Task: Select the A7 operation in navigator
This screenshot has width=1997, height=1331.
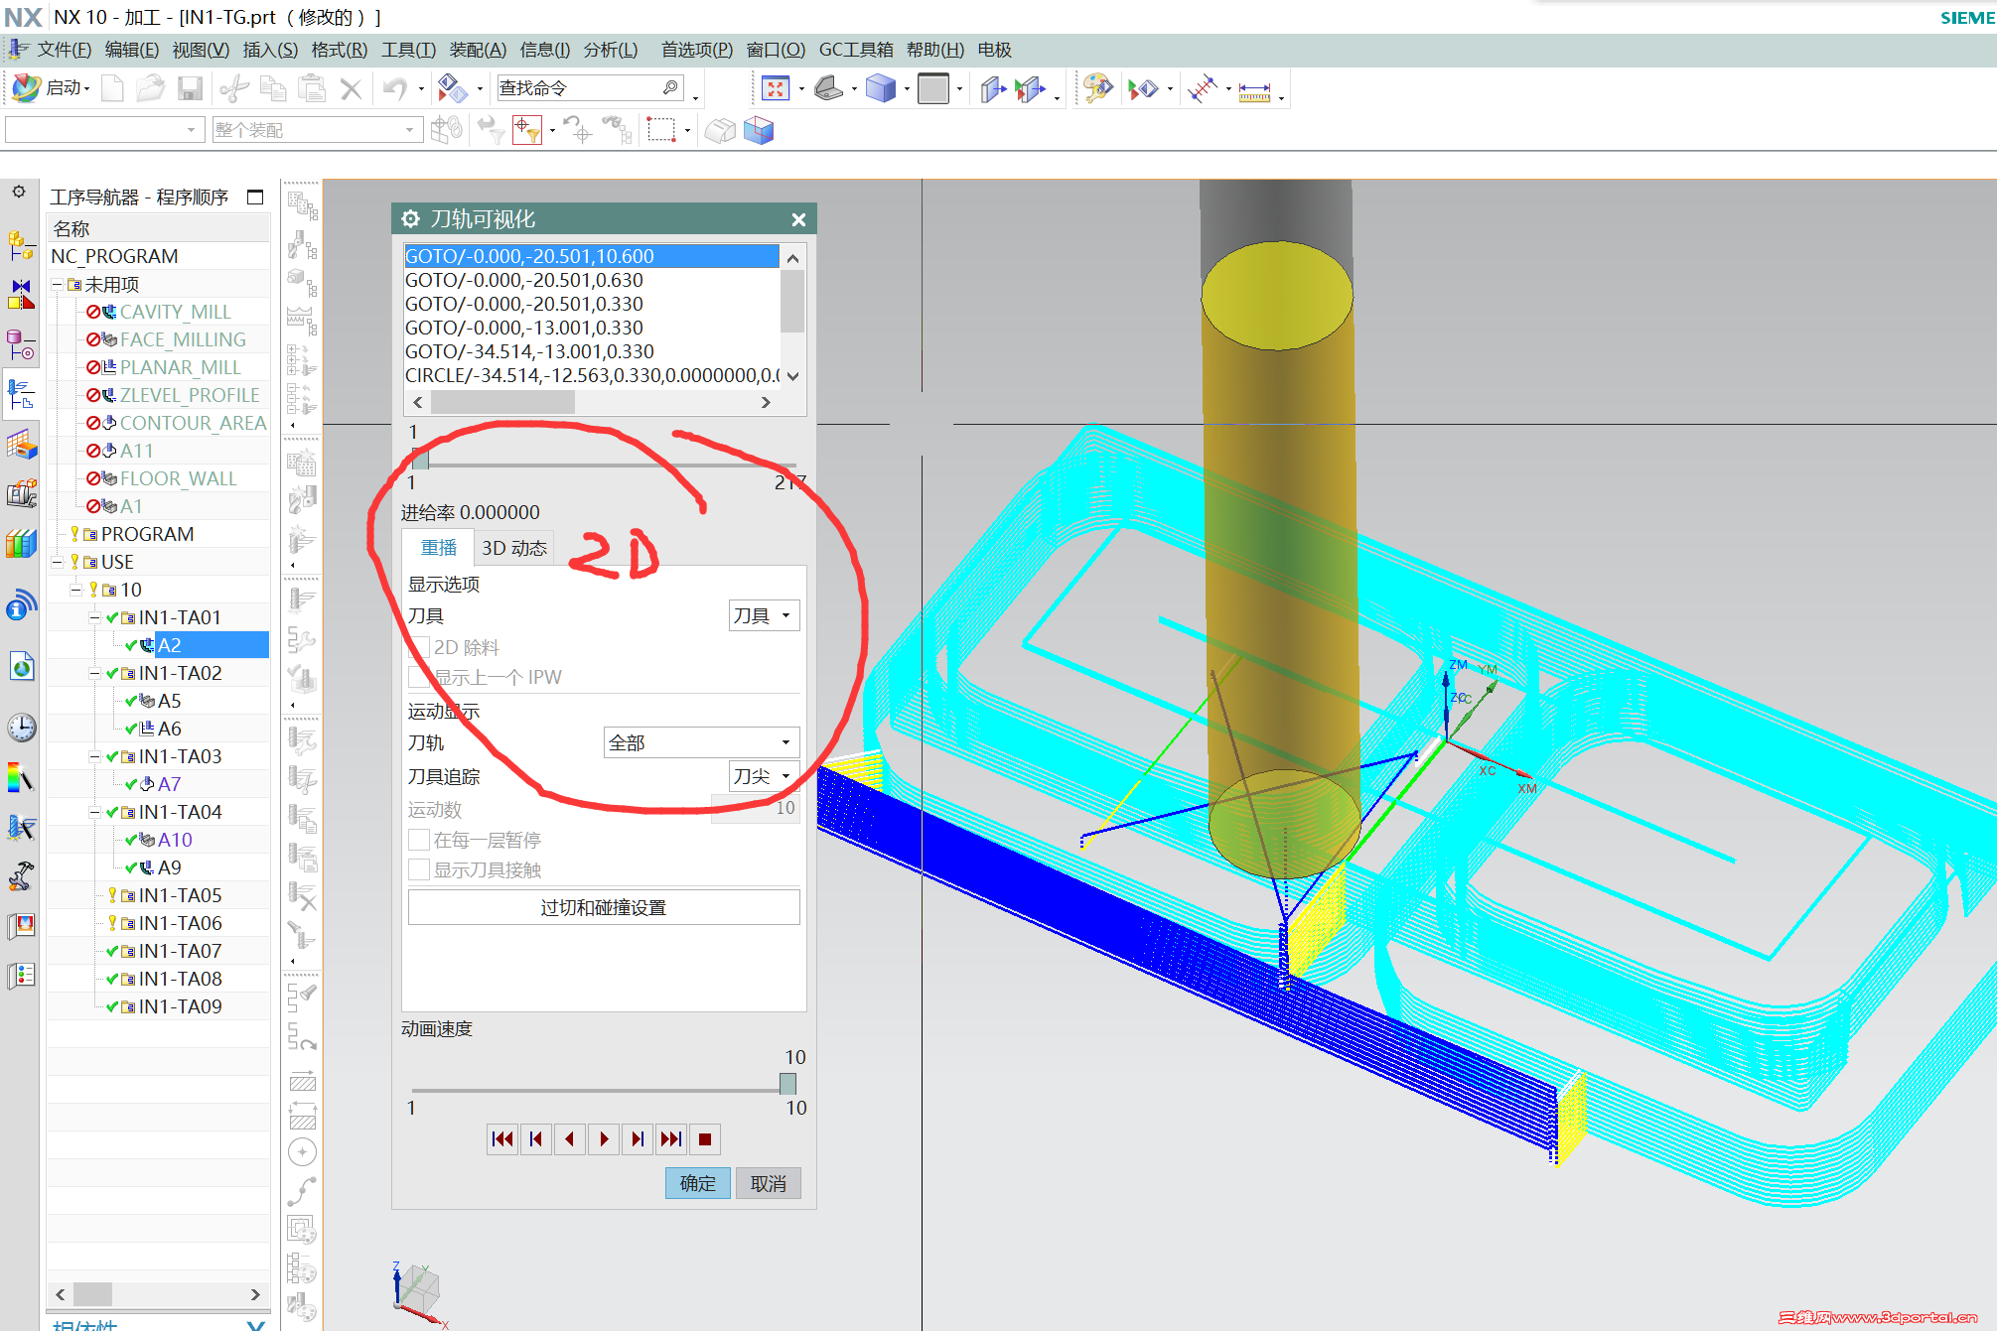Action: click(x=169, y=784)
